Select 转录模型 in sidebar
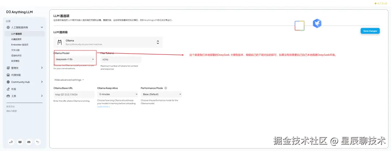The width and height of the screenshot is (391, 151). pos(15,61)
